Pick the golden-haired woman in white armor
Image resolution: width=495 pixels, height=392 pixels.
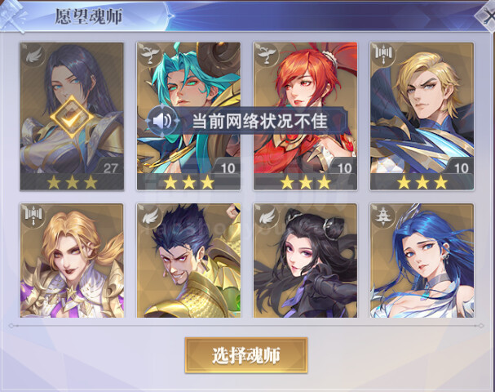pyautogui.click(x=72, y=261)
